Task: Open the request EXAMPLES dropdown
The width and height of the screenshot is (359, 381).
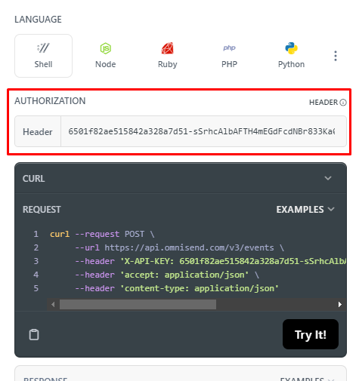Action: coord(305,209)
